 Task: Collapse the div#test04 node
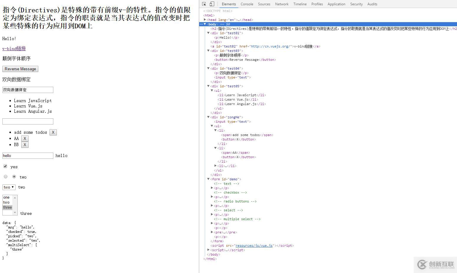point(208,68)
